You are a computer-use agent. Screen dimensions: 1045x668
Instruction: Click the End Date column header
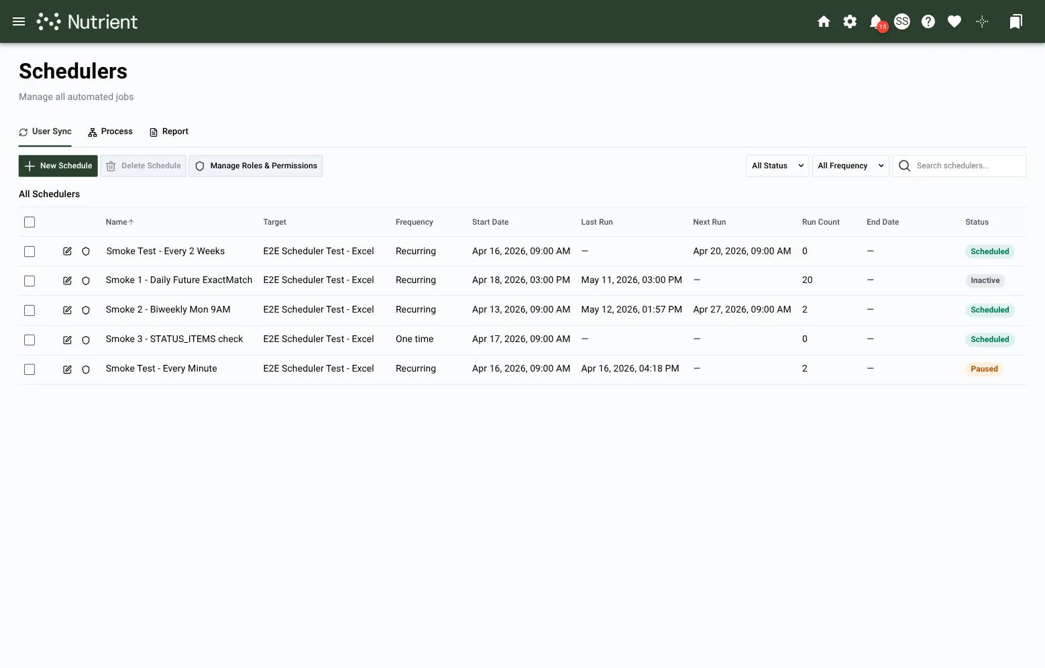(883, 222)
